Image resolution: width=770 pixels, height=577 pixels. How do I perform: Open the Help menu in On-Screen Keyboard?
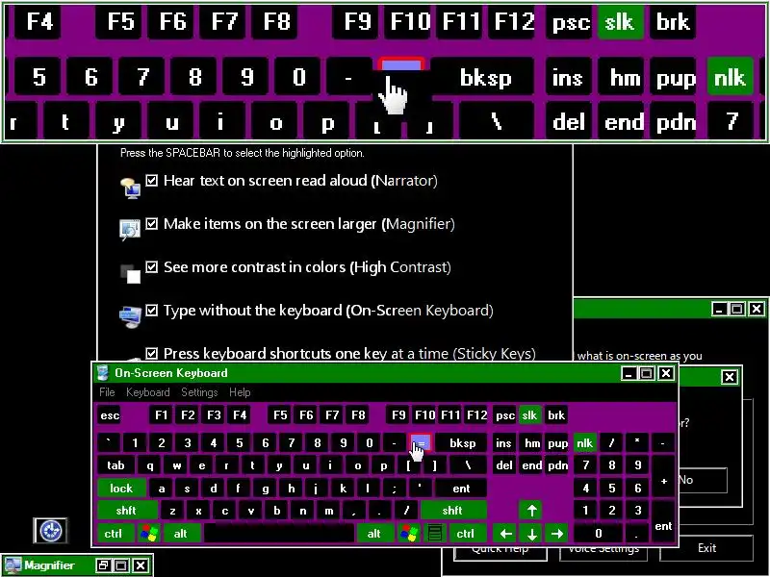pos(240,392)
